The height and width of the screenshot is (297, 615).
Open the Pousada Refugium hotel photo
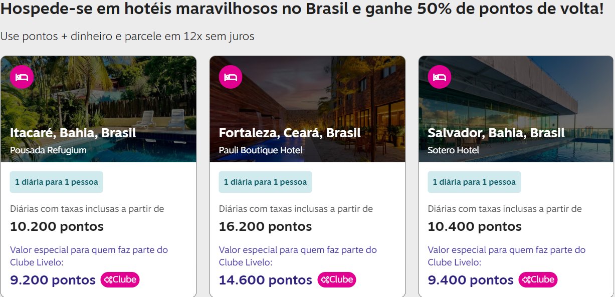[98, 109]
